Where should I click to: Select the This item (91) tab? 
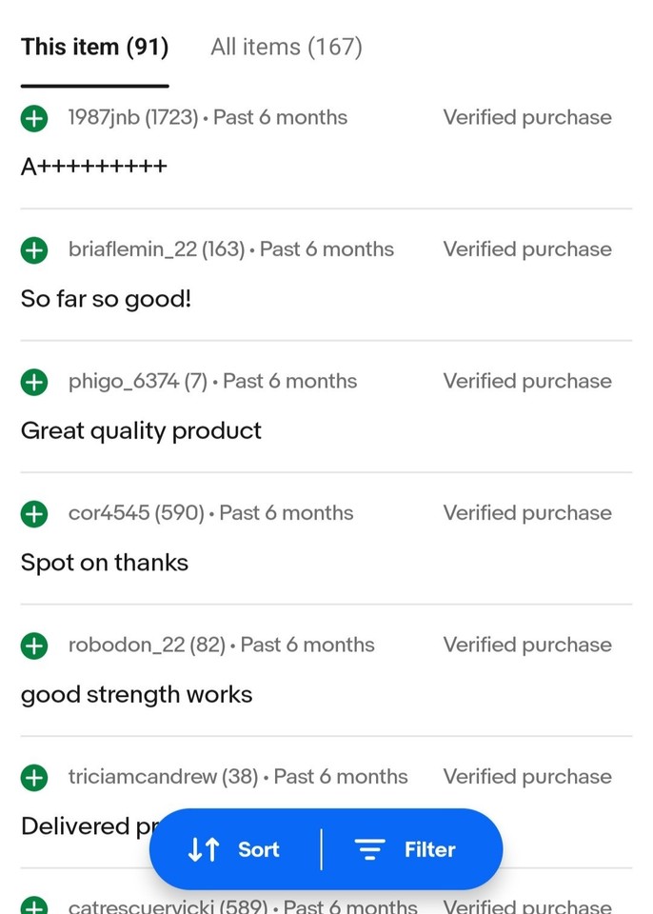click(94, 47)
